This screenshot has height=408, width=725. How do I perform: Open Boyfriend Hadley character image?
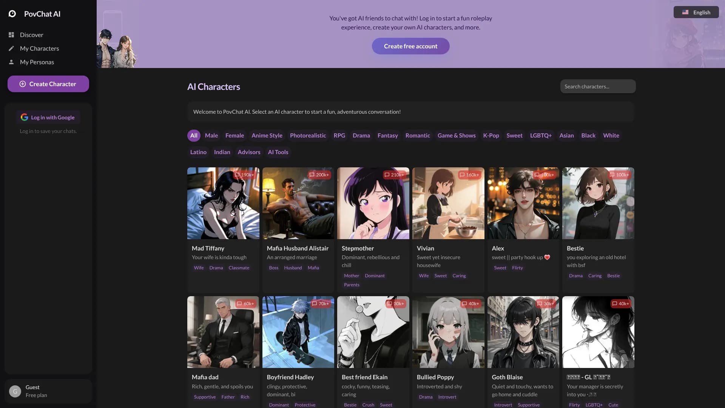[x=298, y=332]
